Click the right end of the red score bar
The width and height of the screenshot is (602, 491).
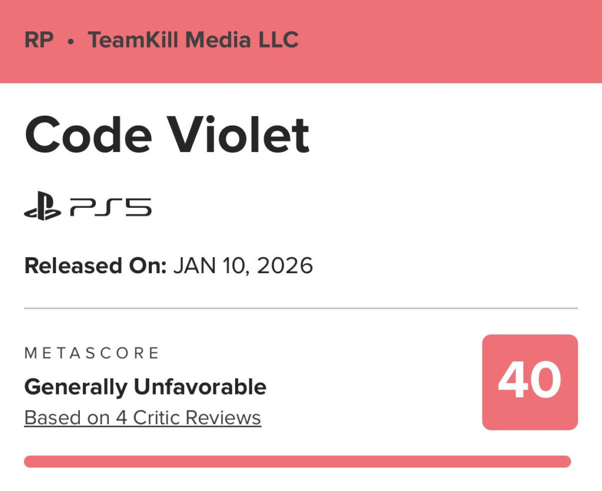pos(566,462)
